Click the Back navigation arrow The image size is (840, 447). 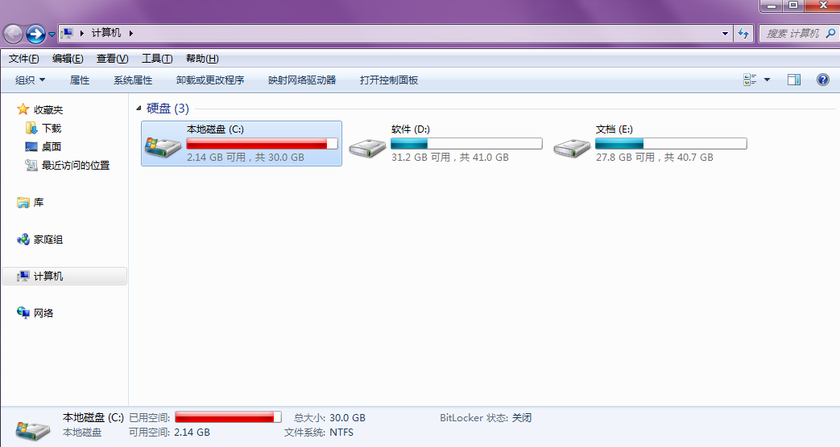14,35
